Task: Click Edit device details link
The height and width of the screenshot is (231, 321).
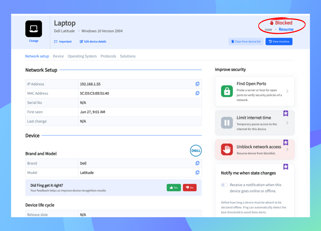Action: click(x=93, y=41)
